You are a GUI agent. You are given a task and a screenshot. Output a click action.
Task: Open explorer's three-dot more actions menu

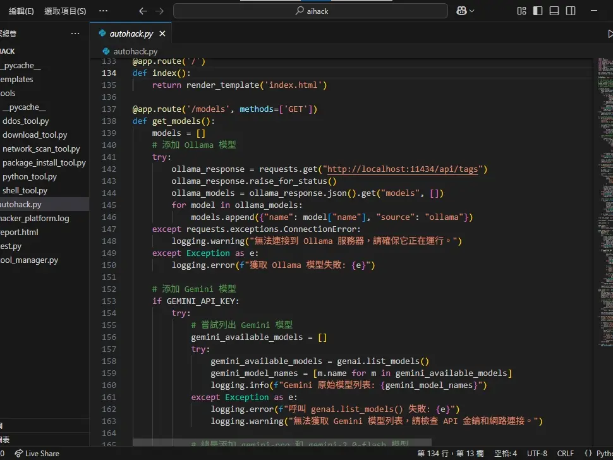click(75, 33)
